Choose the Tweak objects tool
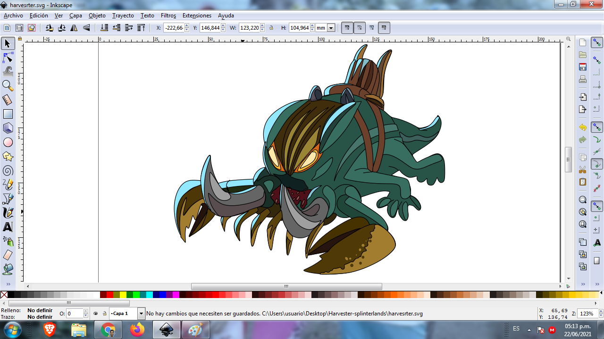This screenshot has width=604, height=339. pyautogui.click(x=8, y=72)
